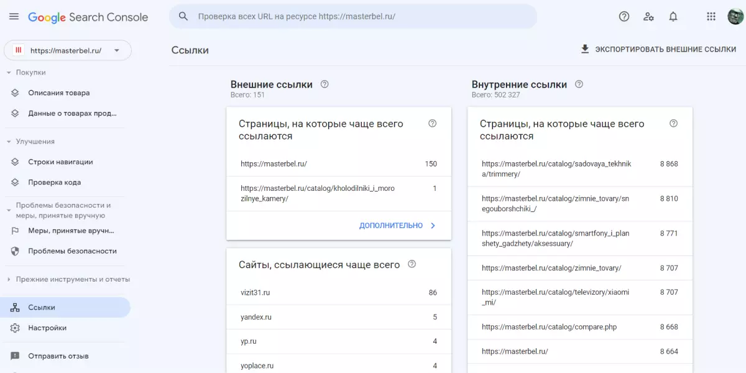Image resolution: width=746 pixels, height=373 pixels.
Task: Select the internal https://masterbel.ru/ row 8 664
Action: 580,351
